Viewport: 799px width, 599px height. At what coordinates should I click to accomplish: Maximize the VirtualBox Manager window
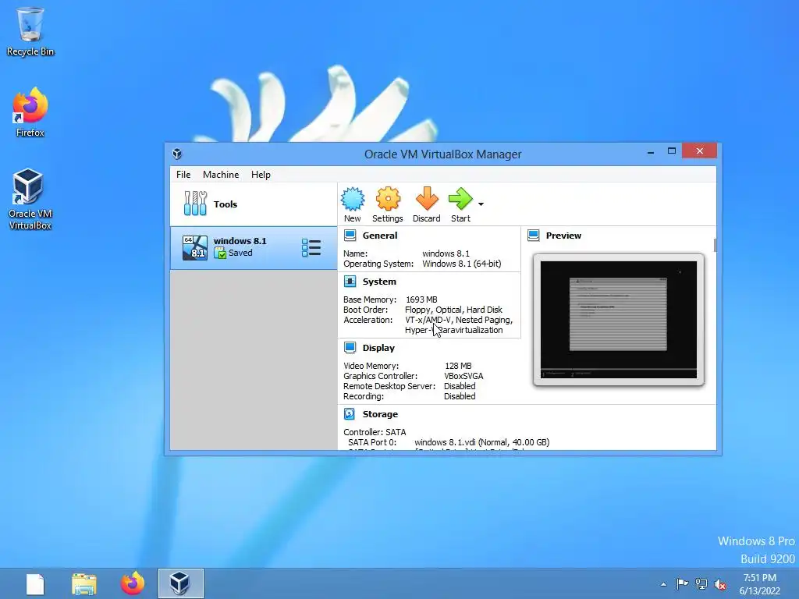click(x=672, y=151)
